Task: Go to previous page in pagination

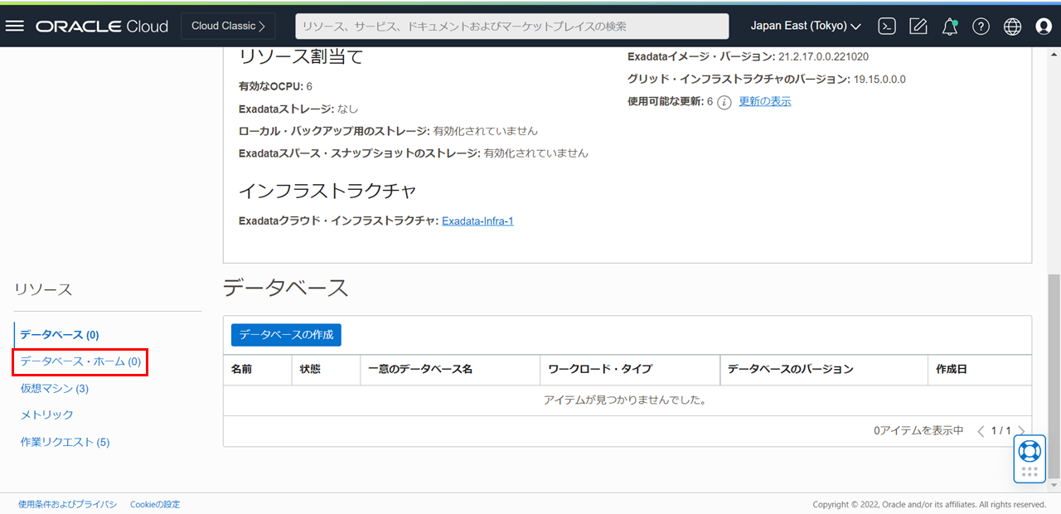Action: [x=981, y=431]
